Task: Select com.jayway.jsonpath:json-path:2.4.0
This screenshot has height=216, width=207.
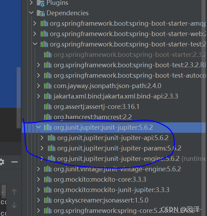Action: click(107, 86)
